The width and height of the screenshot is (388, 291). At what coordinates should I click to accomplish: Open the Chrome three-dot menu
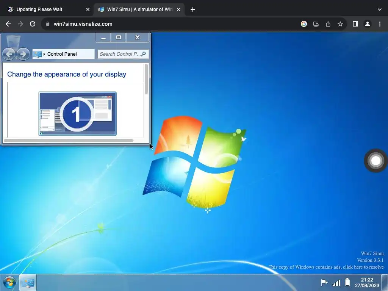[x=380, y=24]
